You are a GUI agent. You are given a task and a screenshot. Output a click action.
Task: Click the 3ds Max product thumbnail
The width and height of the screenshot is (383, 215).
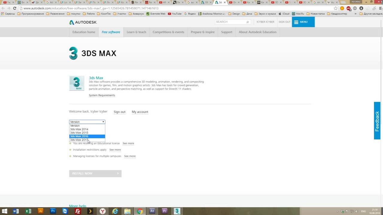[x=77, y=83]
